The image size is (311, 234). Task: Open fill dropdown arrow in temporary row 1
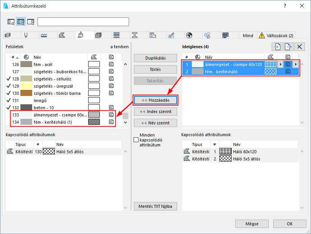(x=280, y=64)
